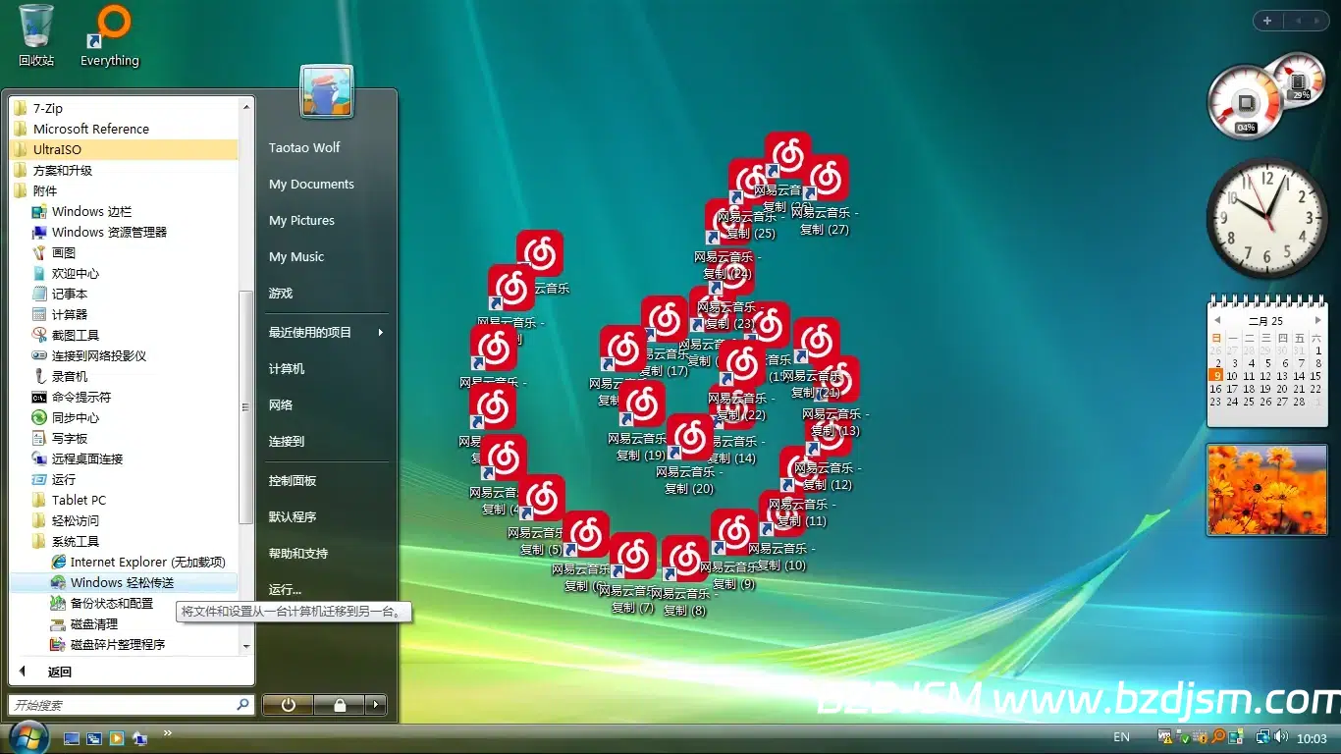The height and width of the screenshot is (754, 1341).
Task: Launch Windows 轻松传送
Action: click(x=124, y=582)
